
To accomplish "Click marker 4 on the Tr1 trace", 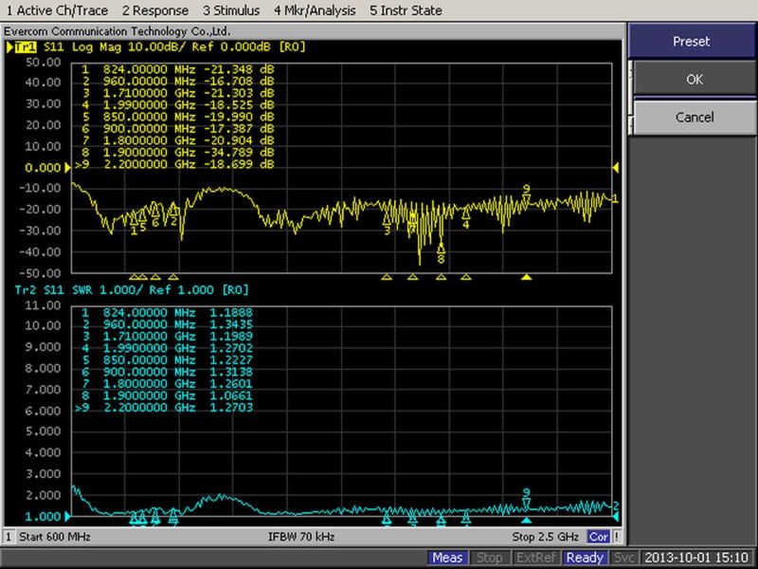I will [x=465, y=218].
